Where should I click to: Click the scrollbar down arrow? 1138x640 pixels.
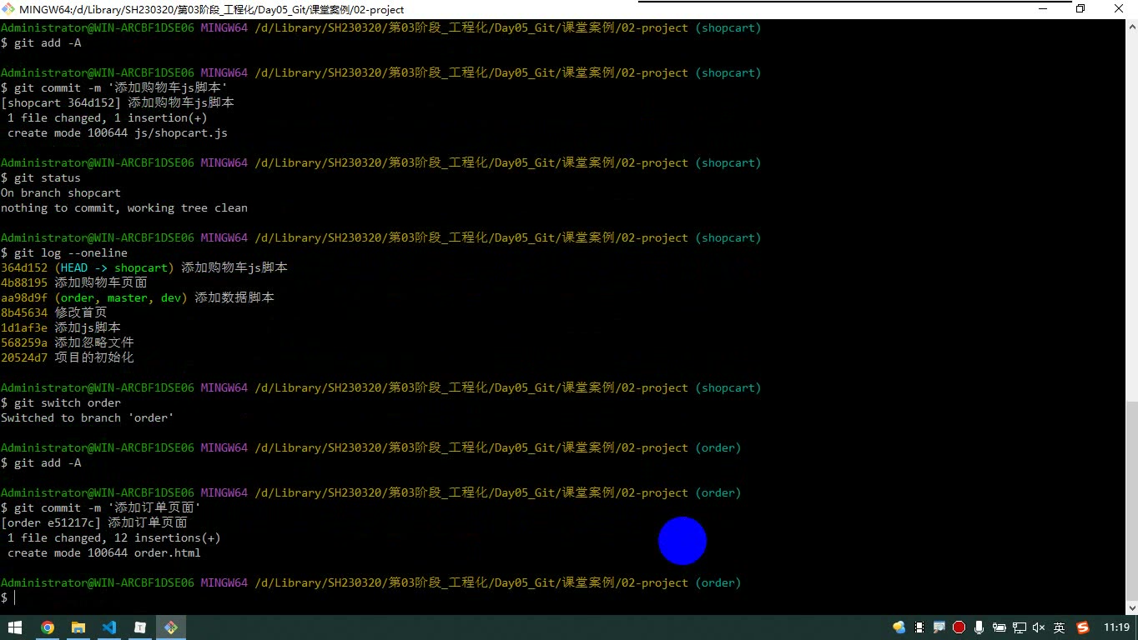pos(1131,608)
